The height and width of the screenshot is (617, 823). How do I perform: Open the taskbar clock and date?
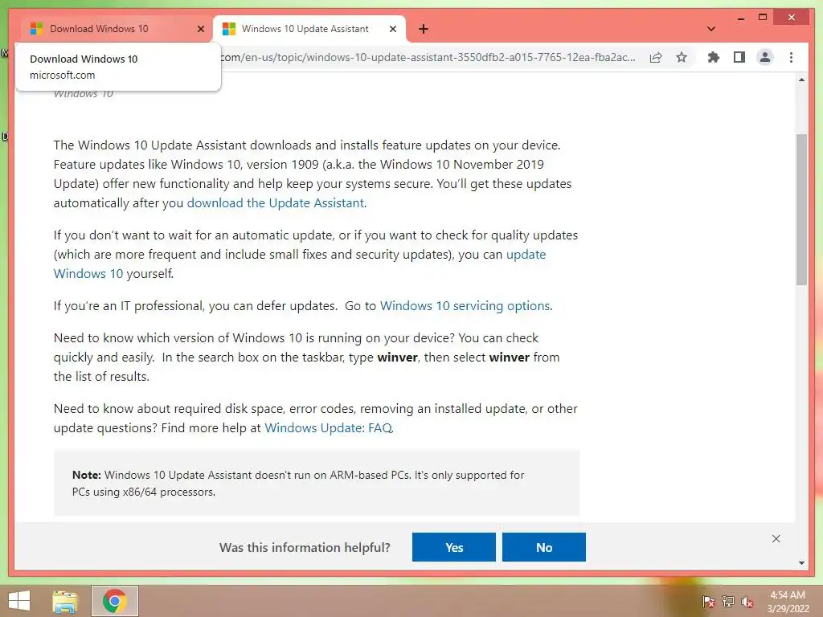pos(788,602)
